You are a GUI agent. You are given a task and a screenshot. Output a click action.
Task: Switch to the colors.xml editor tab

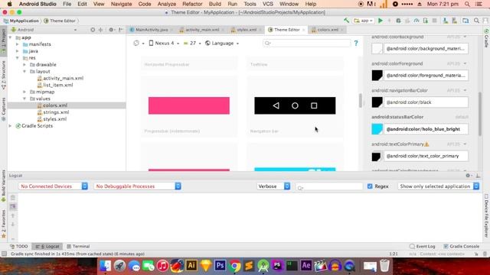click(328, 30)
